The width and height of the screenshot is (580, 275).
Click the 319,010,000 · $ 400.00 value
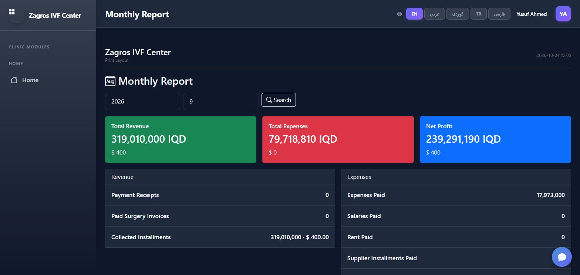click(300, 237)
